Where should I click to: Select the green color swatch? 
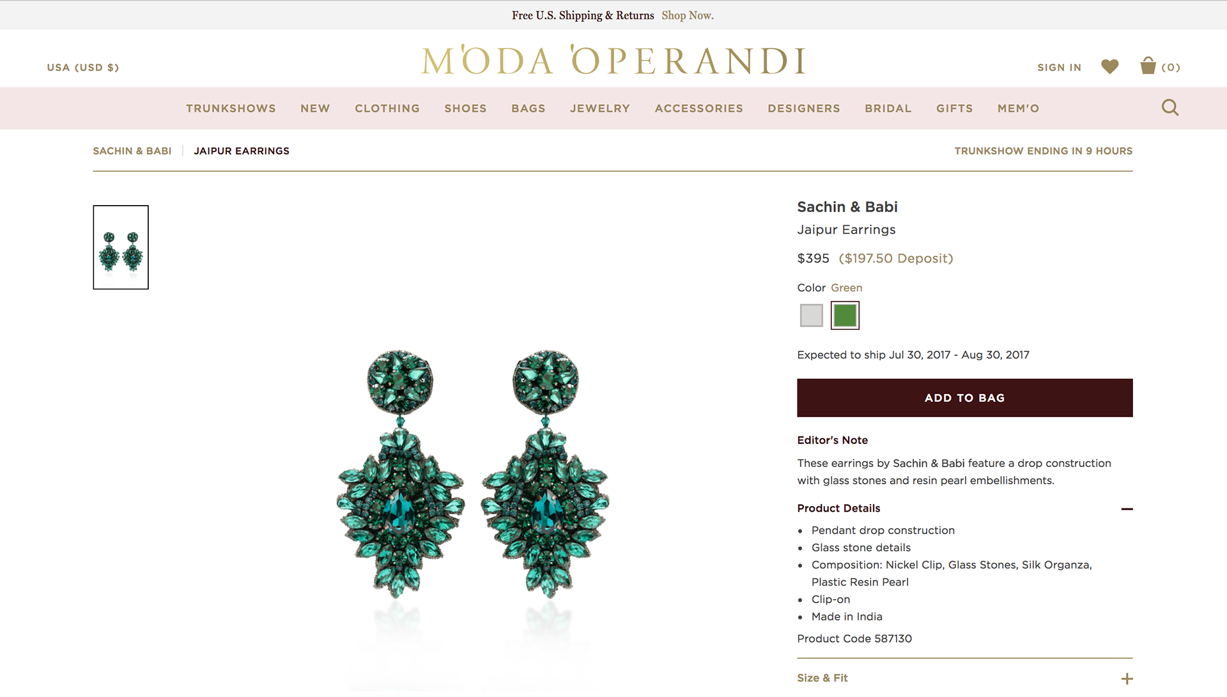[845, 316]
